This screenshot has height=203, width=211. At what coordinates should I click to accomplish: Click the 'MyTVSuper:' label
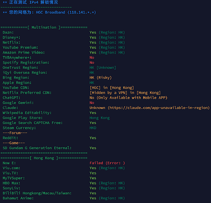coord(14,178)
